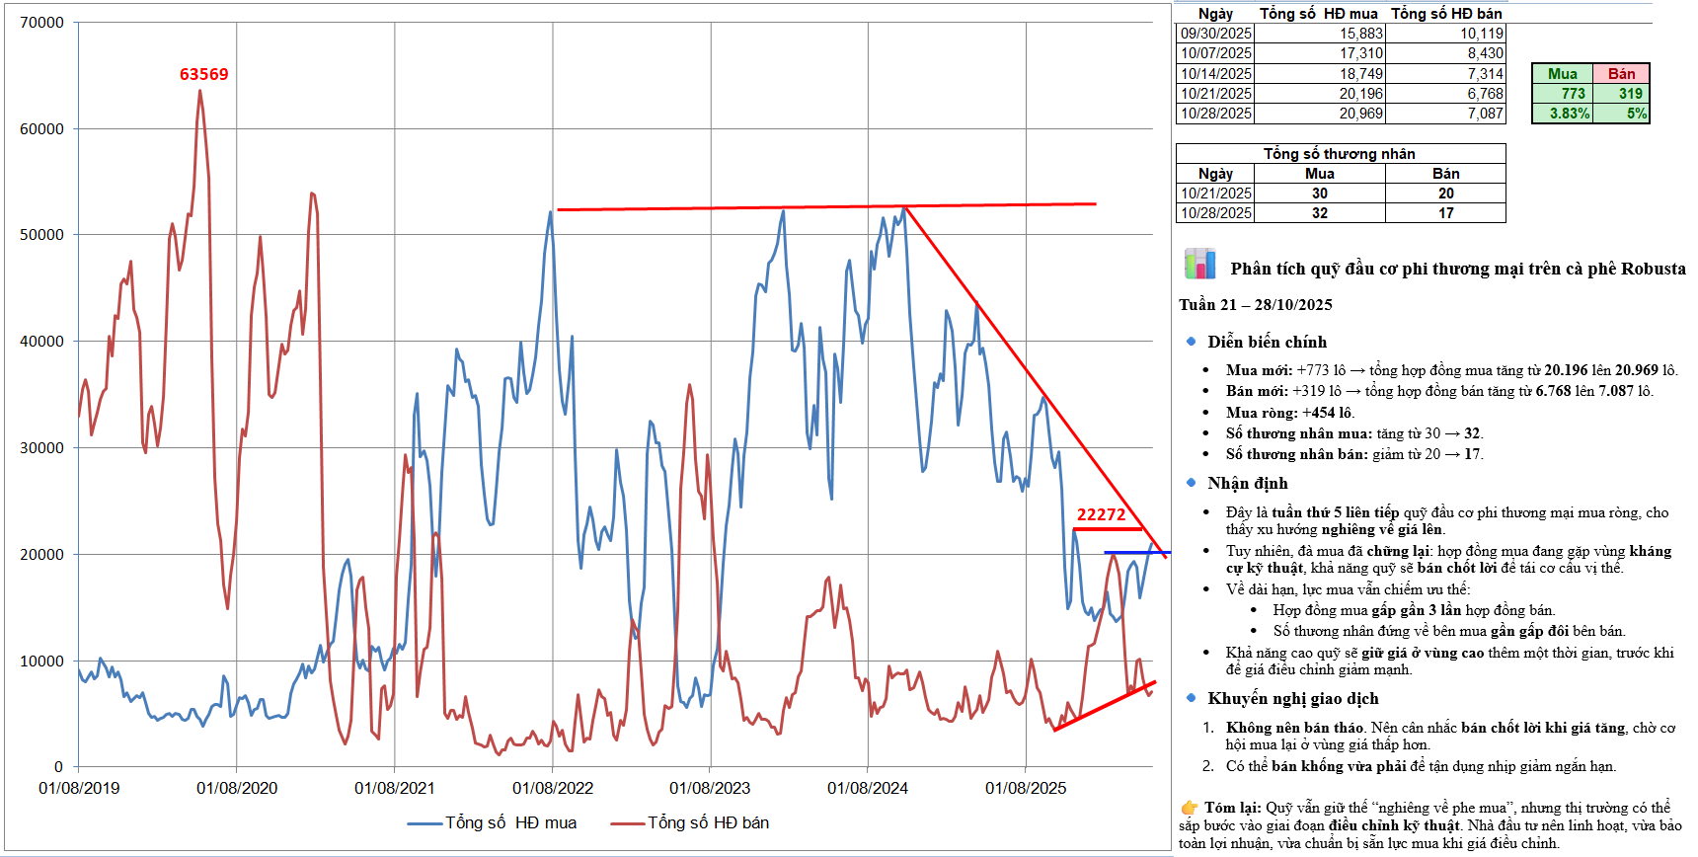Screen dimensions: 1698x857
Task: Click the 70000 y-axis value label
Action: [41, 23]
